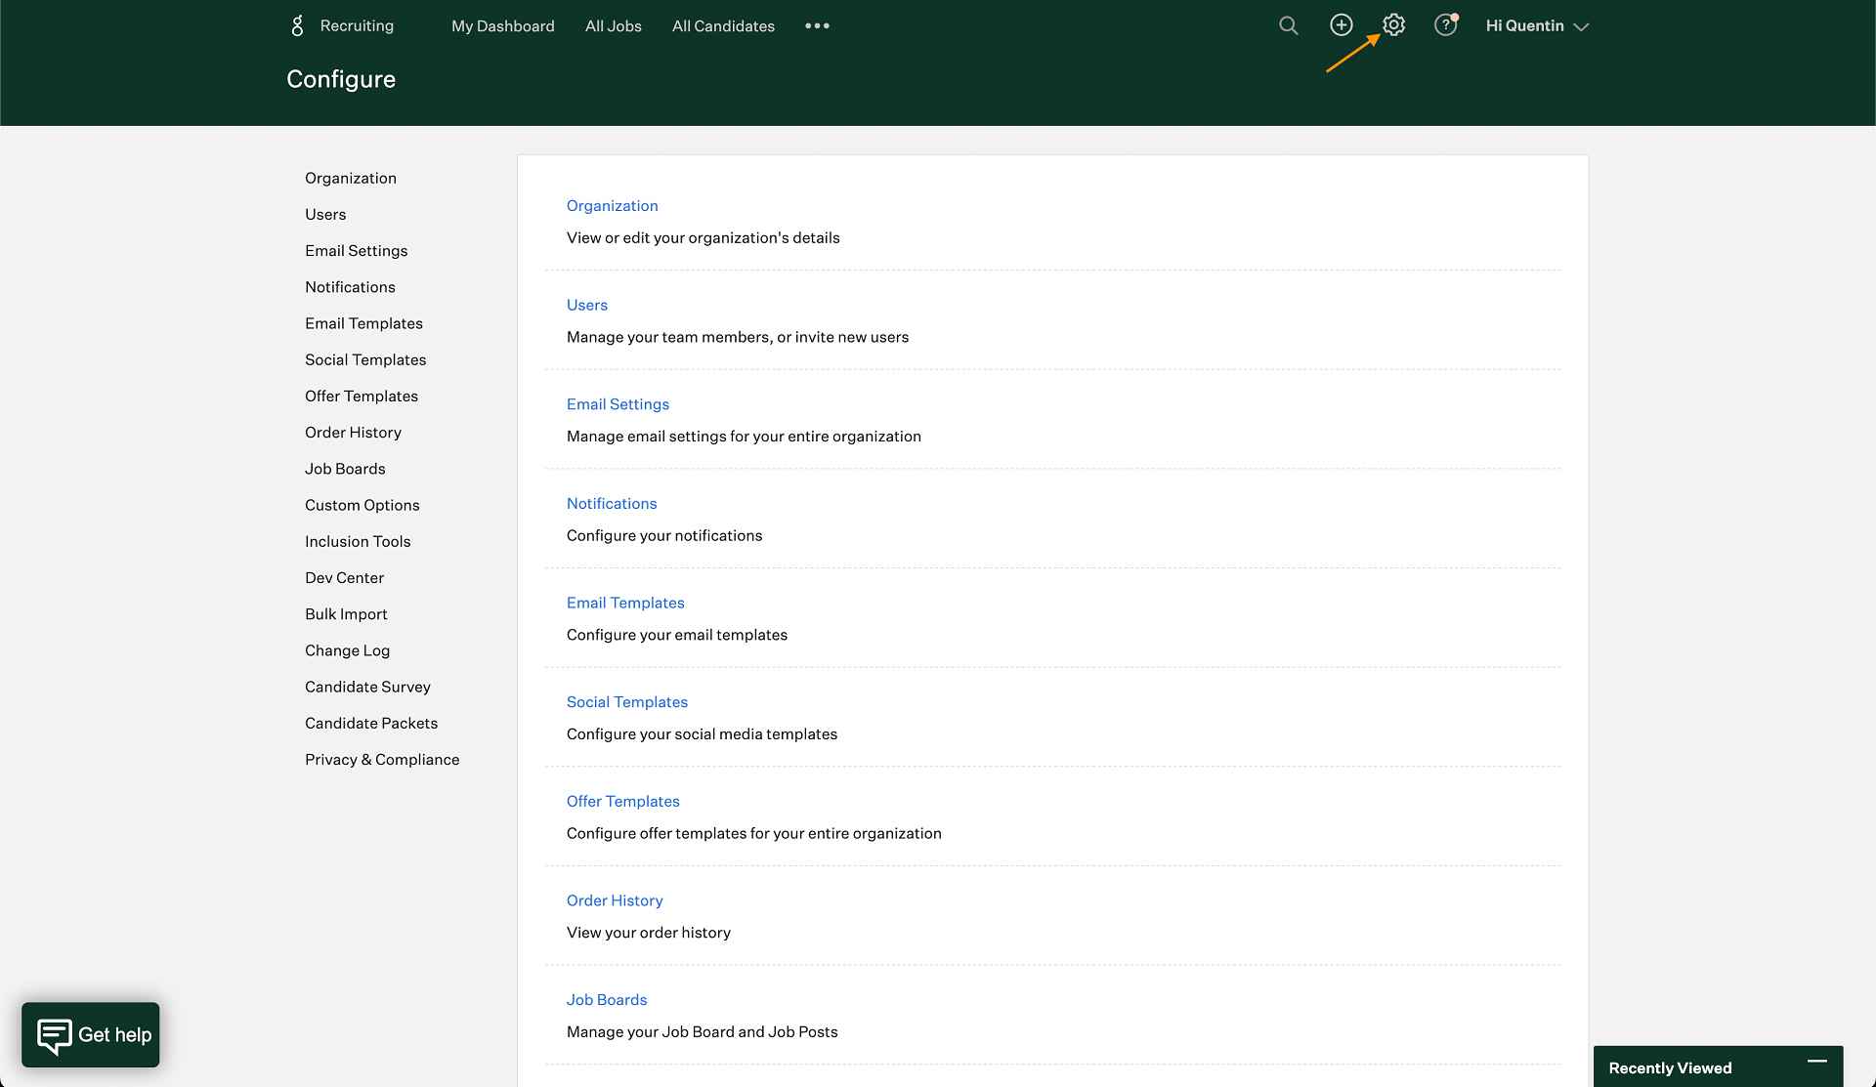Click the Candidate Survey sidebar item
This screenshot has height=1087, width=1876.
point(366,686)
